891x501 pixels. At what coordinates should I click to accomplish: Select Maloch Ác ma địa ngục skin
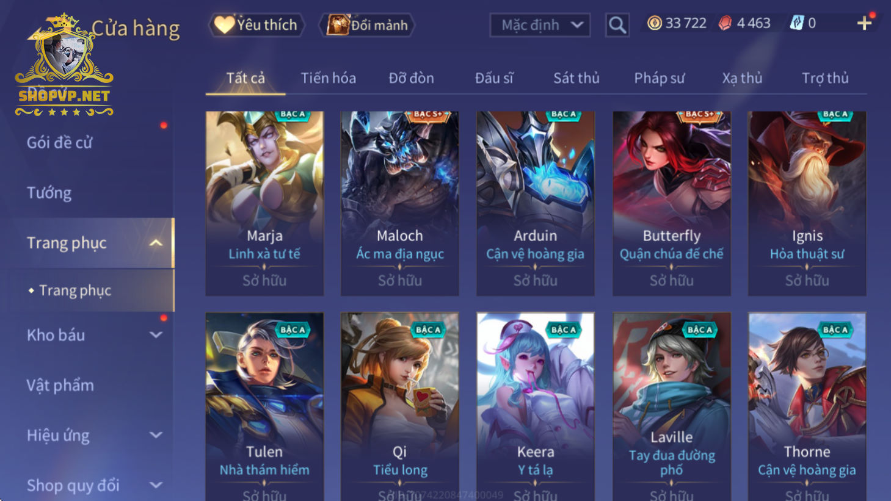[399, 203]
